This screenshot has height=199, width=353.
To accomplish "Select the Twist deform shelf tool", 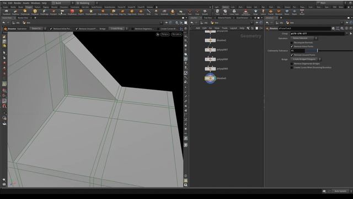I will pos(217,12).
